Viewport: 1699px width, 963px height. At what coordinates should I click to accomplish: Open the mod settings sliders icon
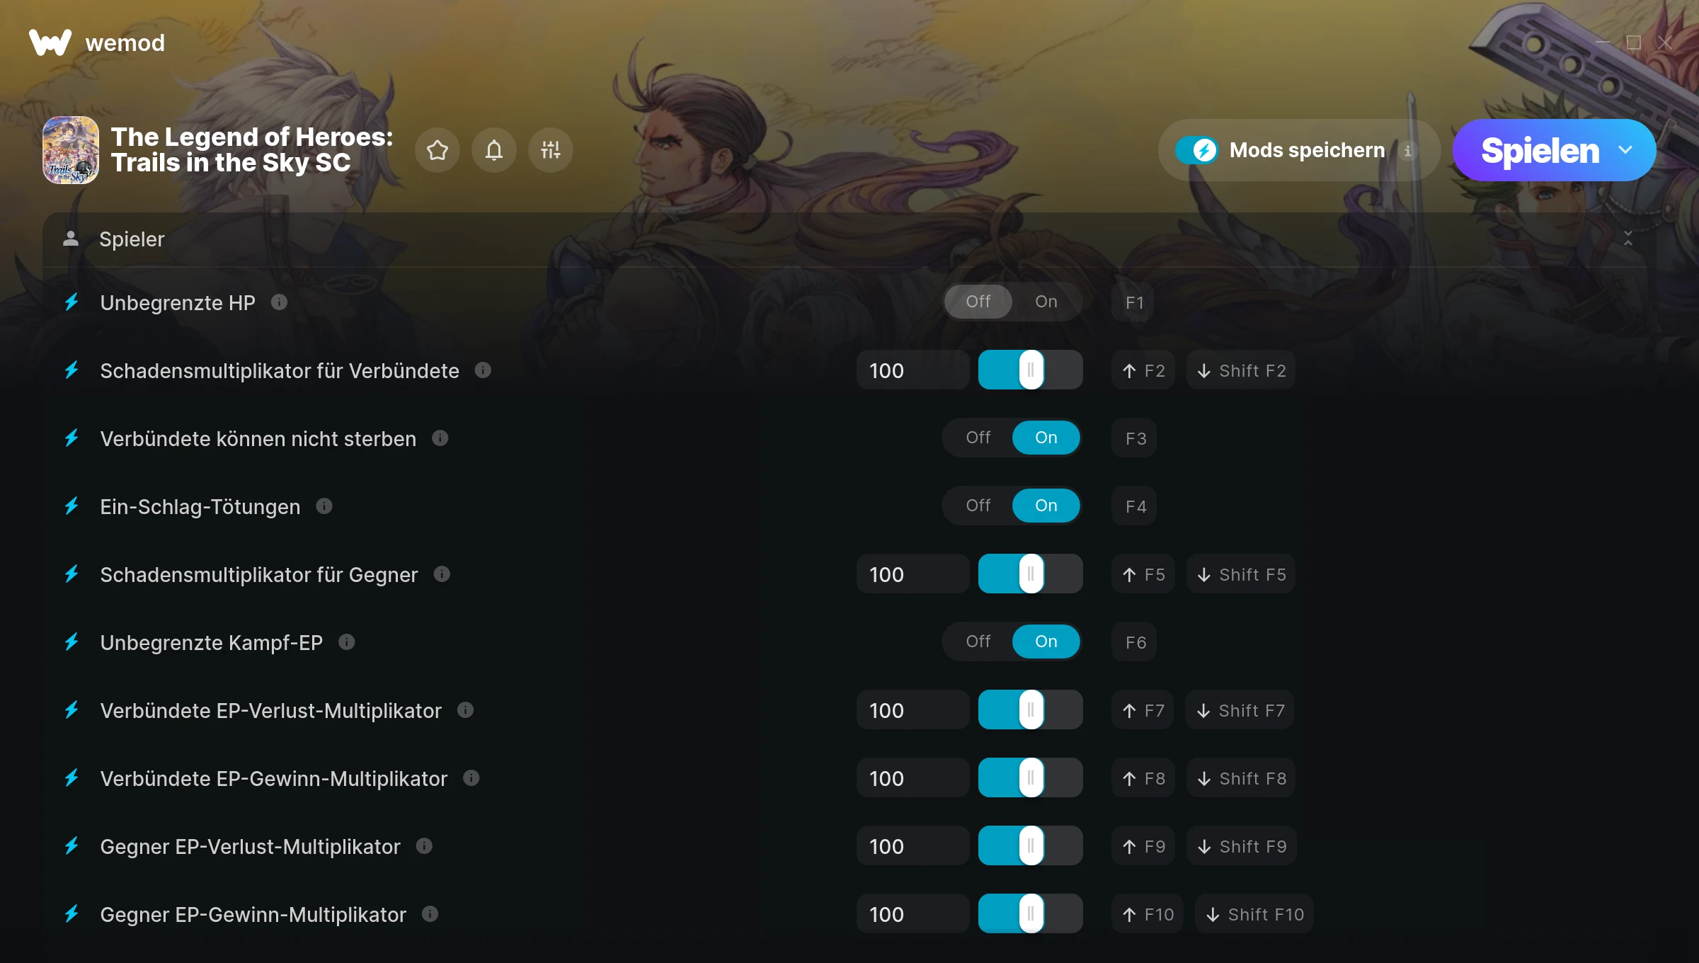(x=551, y=150)
